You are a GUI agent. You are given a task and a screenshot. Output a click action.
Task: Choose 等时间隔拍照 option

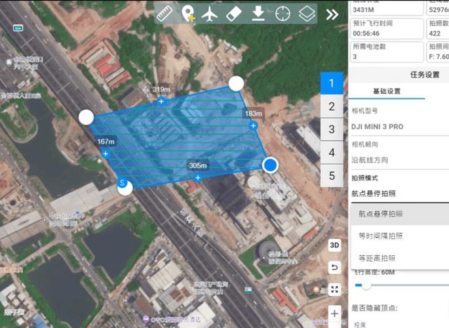(400, 236)
